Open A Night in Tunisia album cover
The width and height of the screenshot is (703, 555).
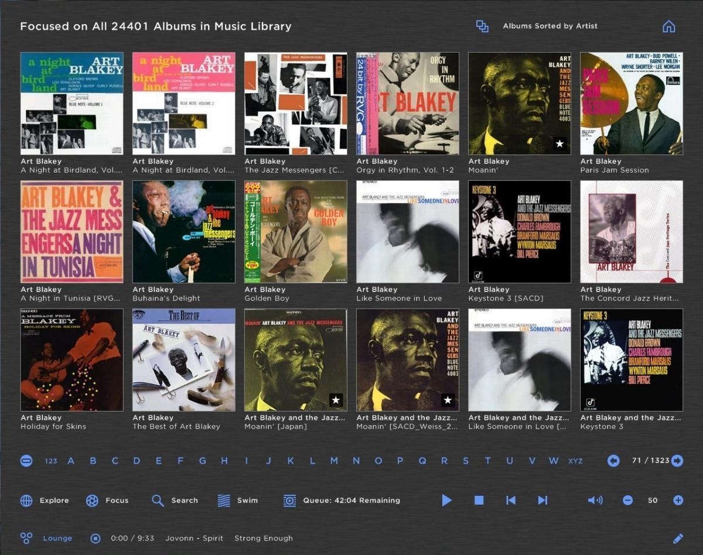tap(72, 232)
